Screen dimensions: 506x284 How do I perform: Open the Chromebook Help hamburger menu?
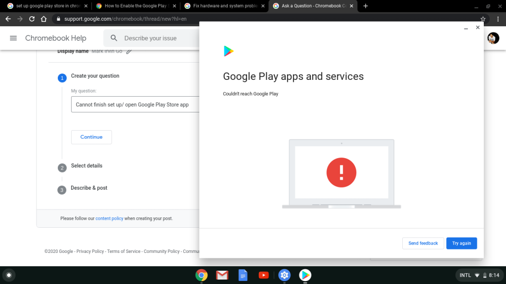[x=13, y=38]
